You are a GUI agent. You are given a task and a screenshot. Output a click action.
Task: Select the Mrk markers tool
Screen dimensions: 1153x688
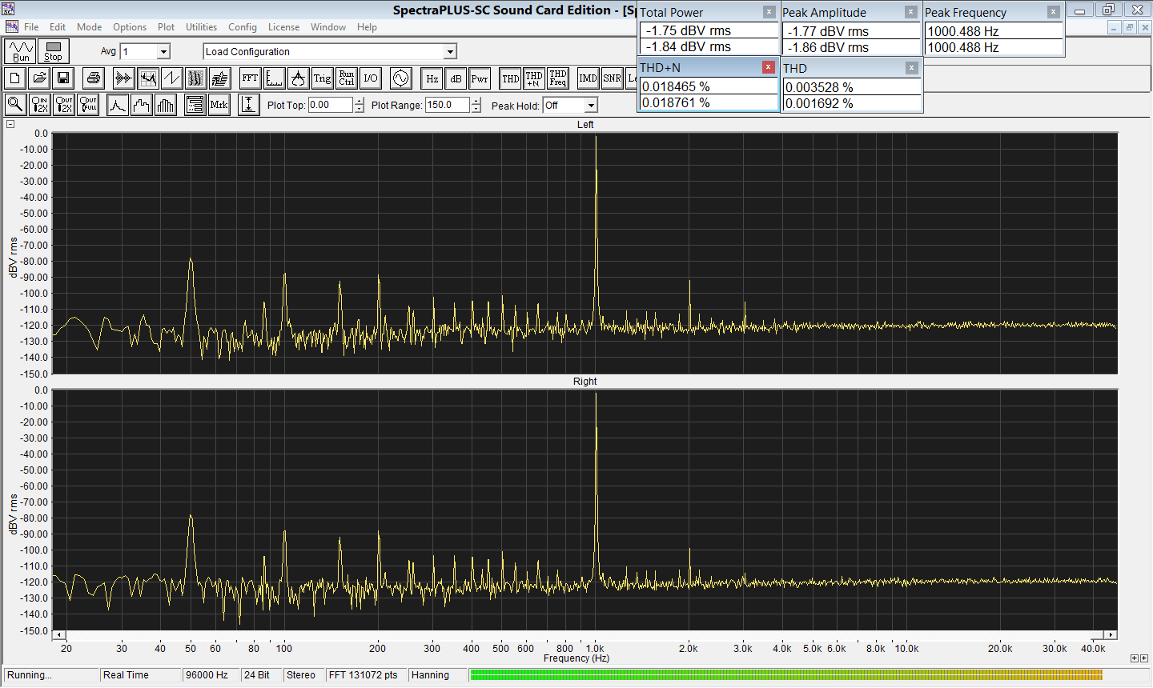(219, 105)
